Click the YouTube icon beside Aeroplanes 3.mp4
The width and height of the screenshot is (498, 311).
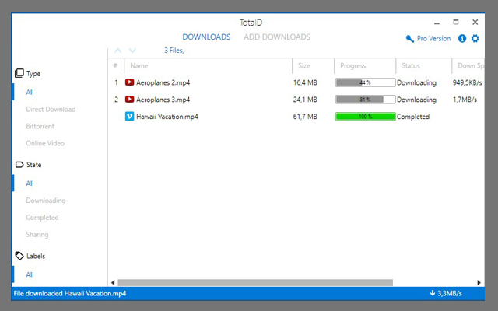click(x=130, y=100)
